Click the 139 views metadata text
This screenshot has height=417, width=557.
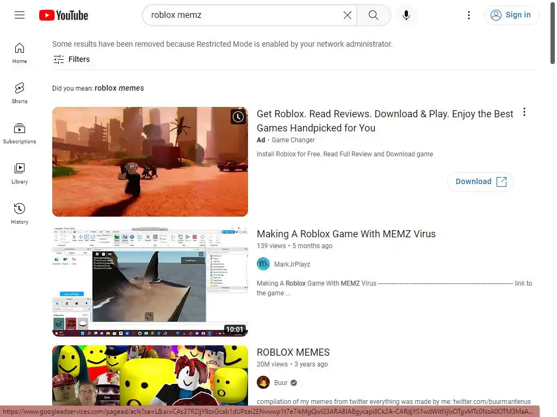point(271,246)
